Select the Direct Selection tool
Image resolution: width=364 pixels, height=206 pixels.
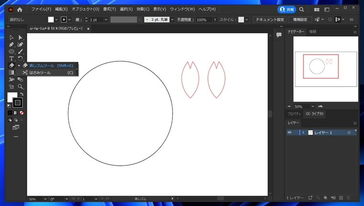click(20, 38)
